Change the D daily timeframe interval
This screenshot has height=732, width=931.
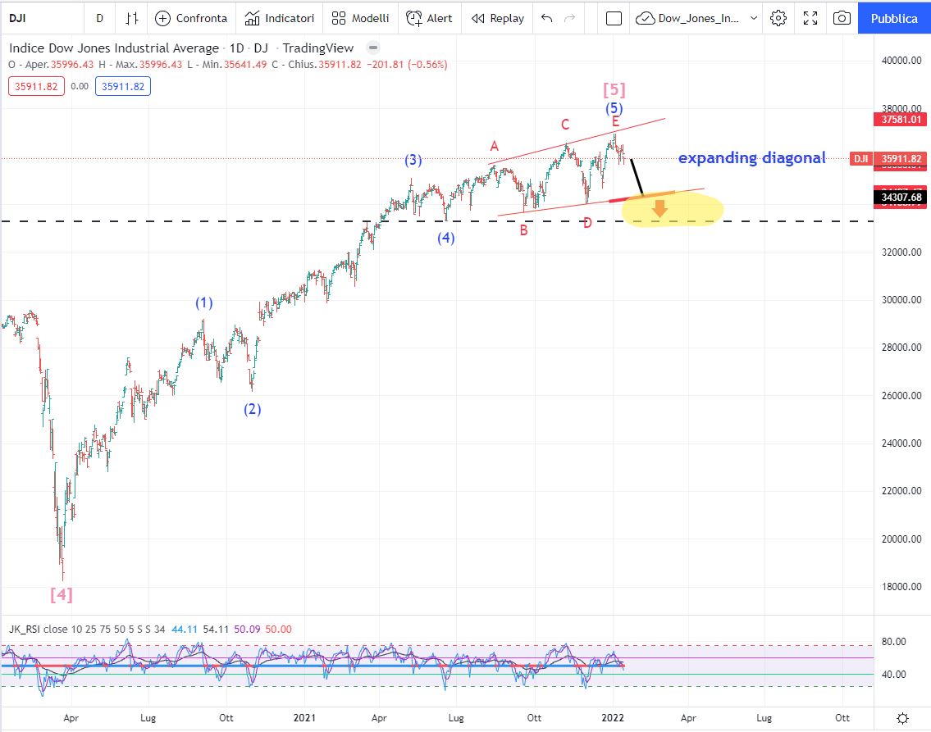click(x=100, y=18)
